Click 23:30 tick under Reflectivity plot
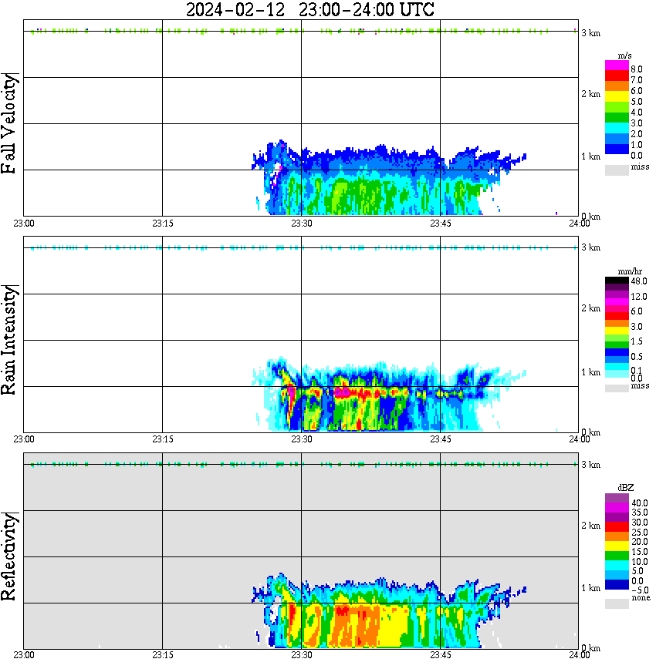The image size is (656, 669). (x=302, y=654)
